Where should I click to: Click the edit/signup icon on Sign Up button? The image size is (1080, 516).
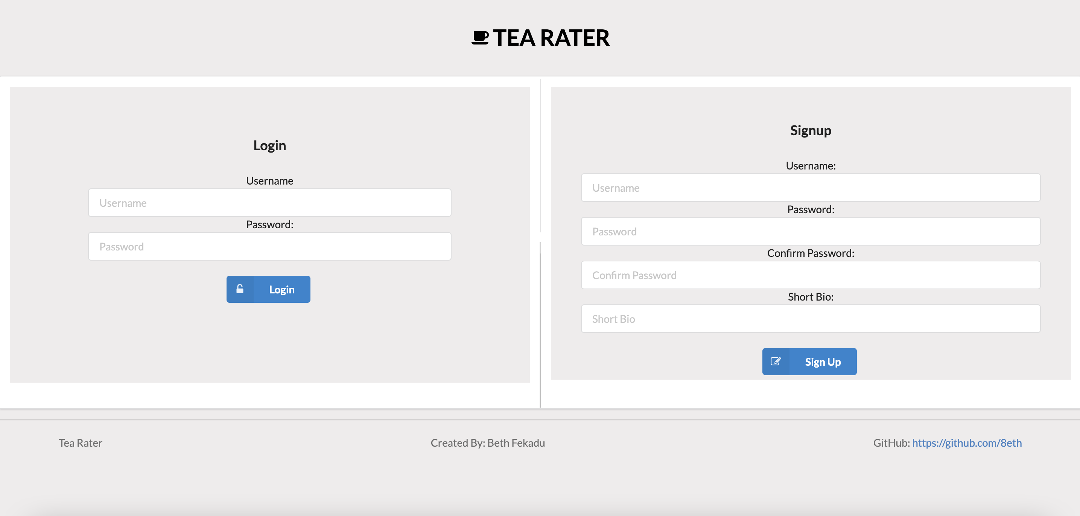coord(776,362)
